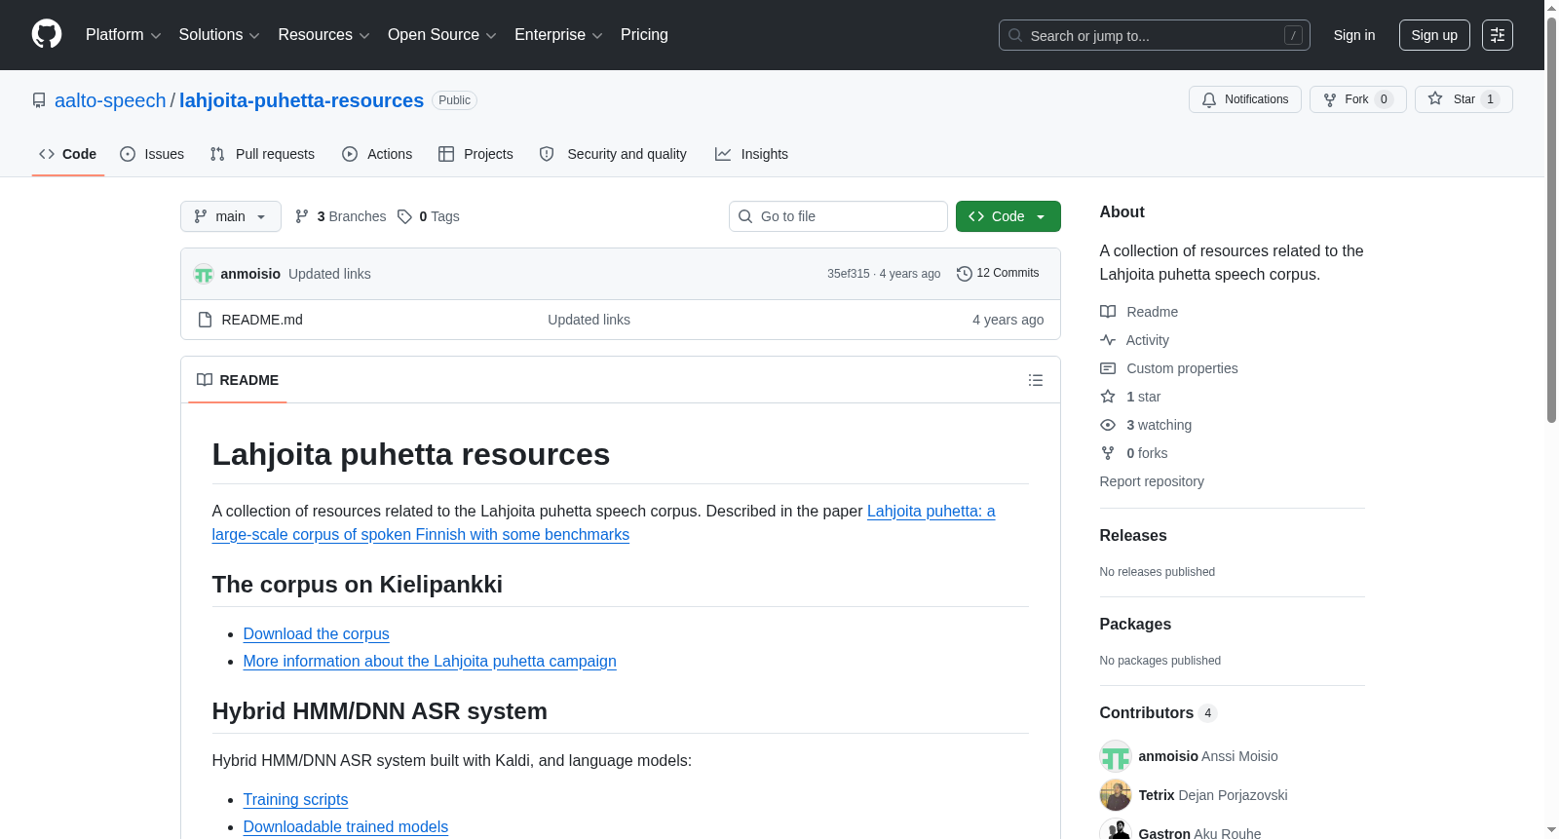Image resolution: width=1559 pixels, height=839 pixels.
Task: Open the Training scripts link
Action: (x=295, y=799)
